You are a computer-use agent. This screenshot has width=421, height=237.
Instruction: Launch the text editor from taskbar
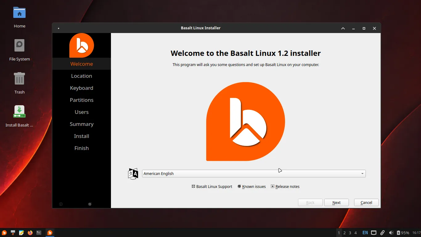tap(21, 233)
